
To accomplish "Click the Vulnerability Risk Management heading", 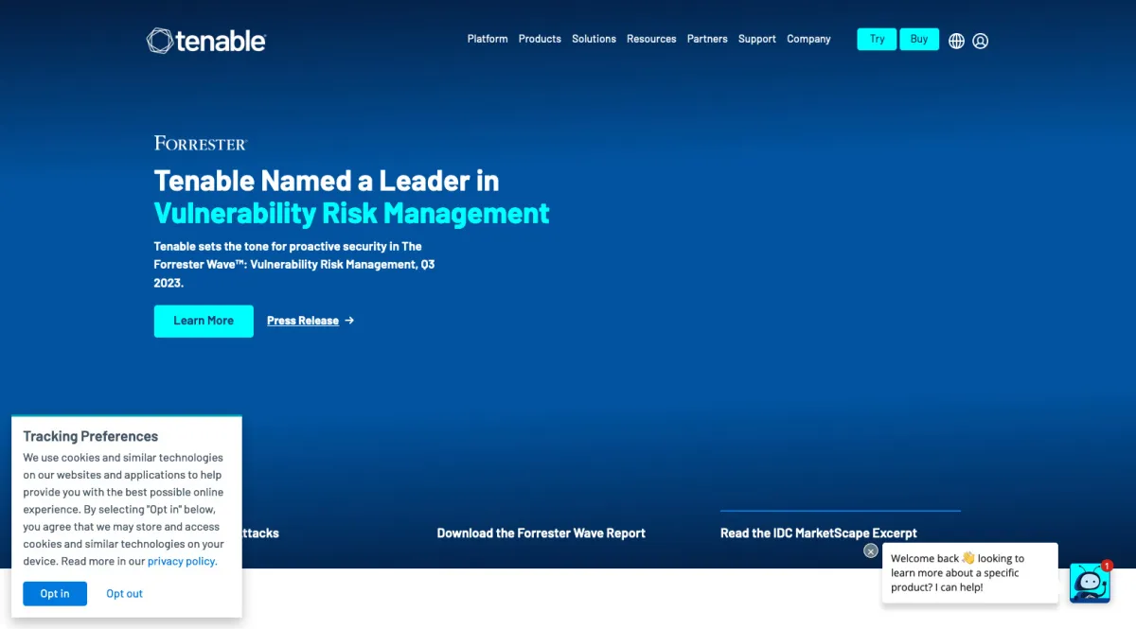I will click(351, 213).
